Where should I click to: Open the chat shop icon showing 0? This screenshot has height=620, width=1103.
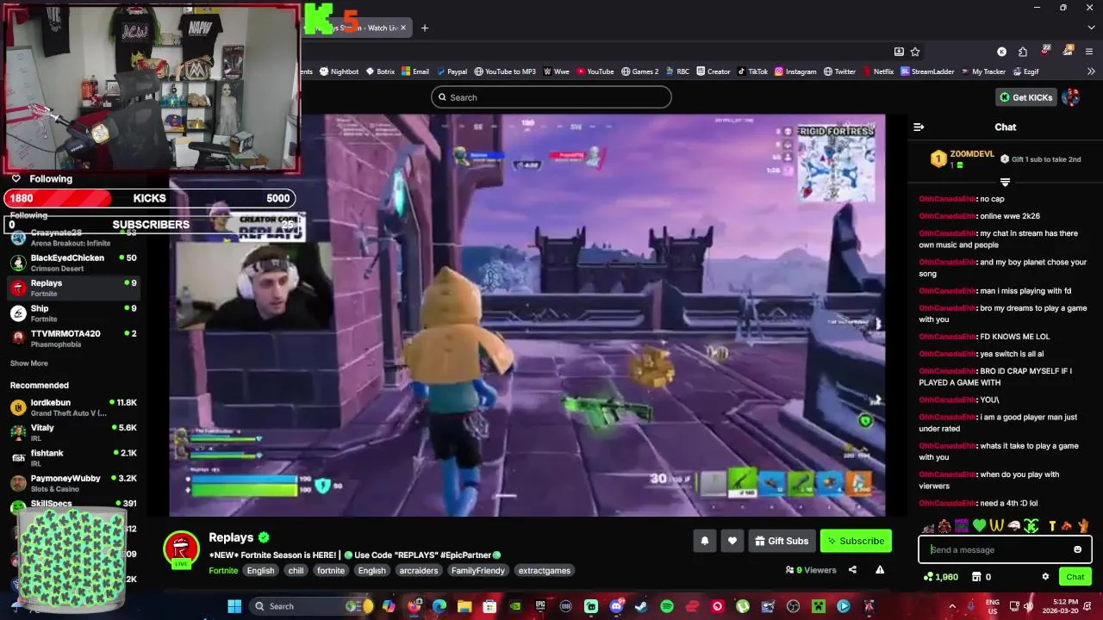pos(981,577)
